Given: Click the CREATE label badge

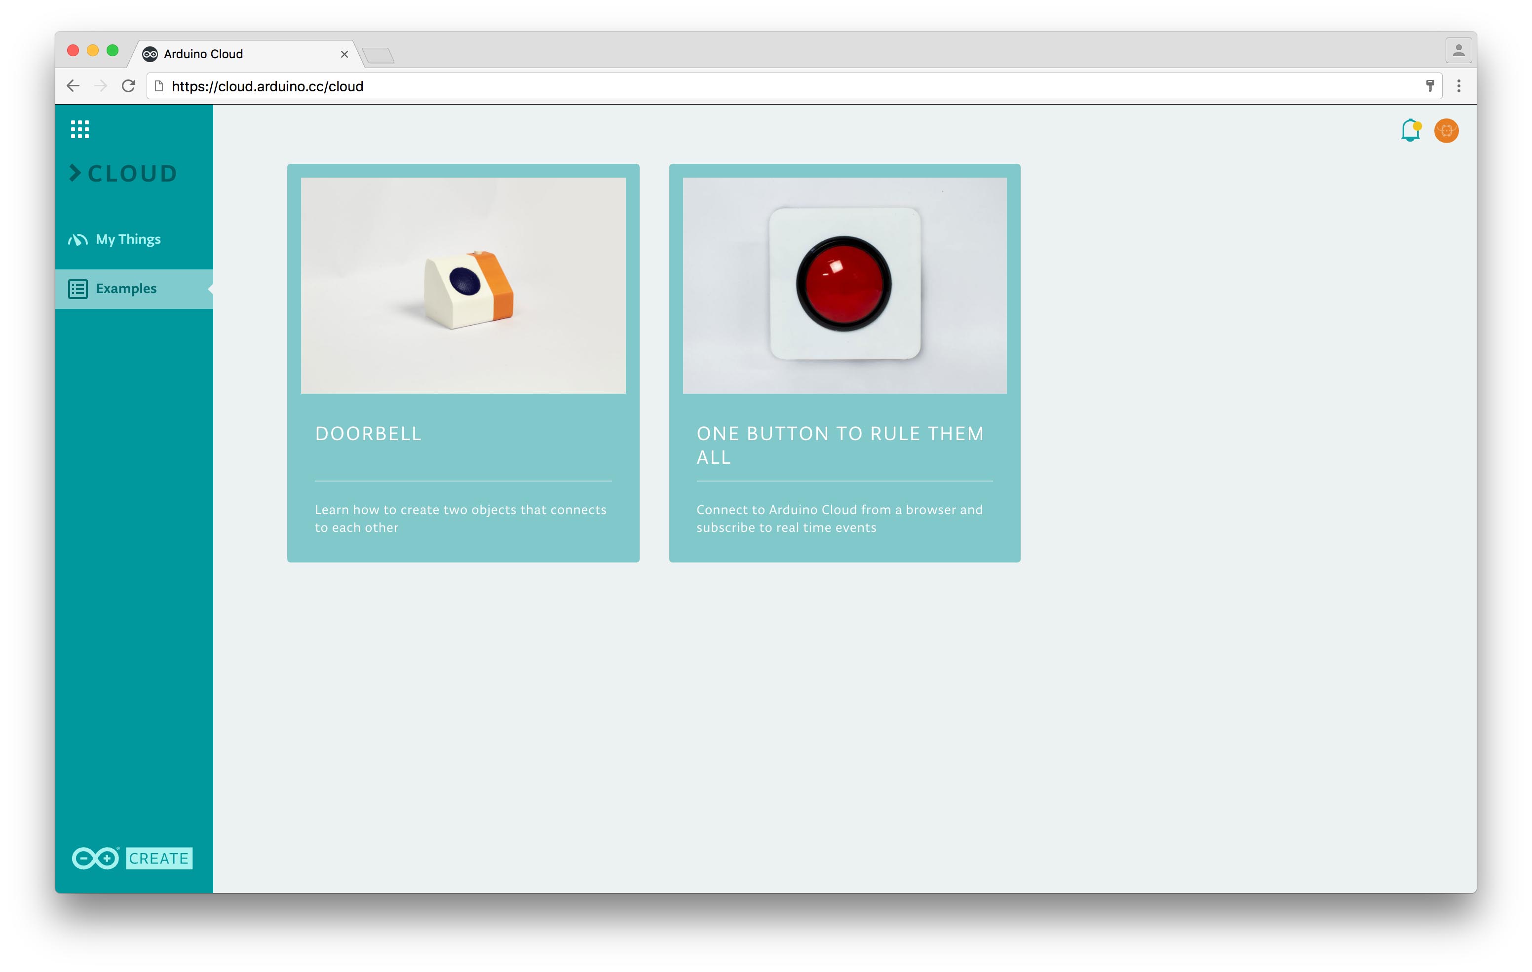Looking at the screenshot, I should coord(159,858).
